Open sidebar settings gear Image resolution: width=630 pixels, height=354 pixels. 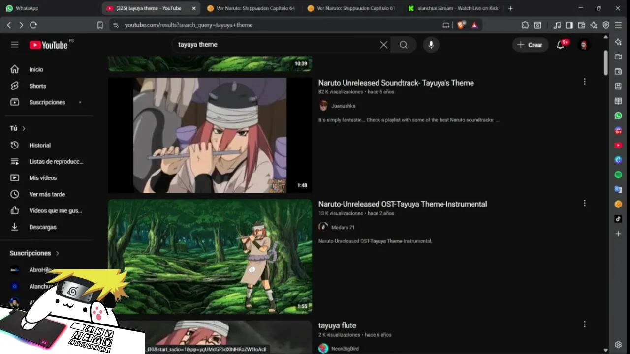click(618, 344)
